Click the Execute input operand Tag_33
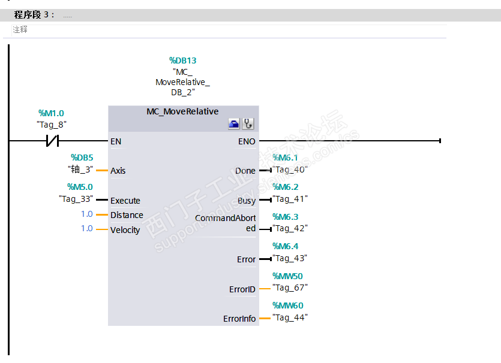Image resolution: width=501 pixels, height=363 pixels. click(76, 199)
